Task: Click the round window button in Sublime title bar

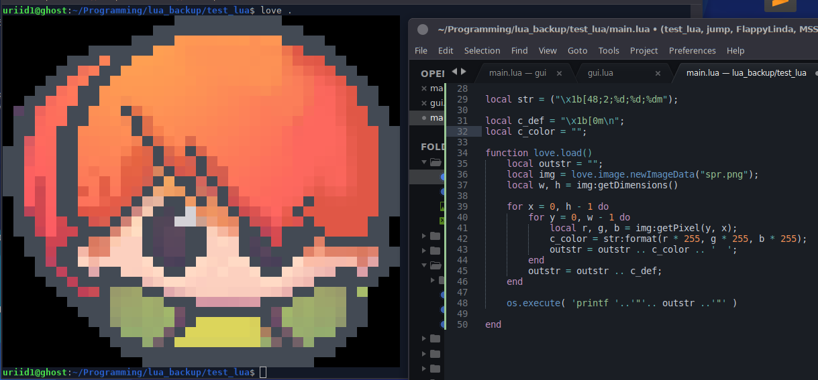Action: point(423,29)
